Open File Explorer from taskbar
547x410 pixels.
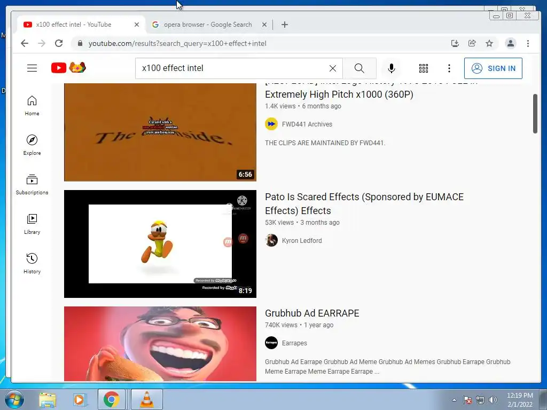(48, 400)
